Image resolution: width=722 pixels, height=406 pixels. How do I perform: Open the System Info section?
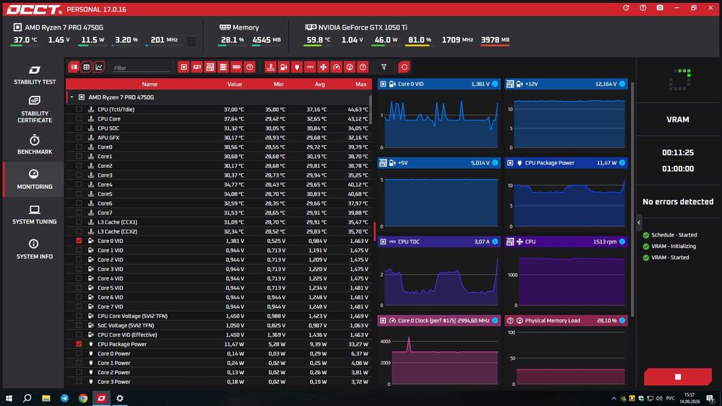pyautogui.click(x=34, y=250)
